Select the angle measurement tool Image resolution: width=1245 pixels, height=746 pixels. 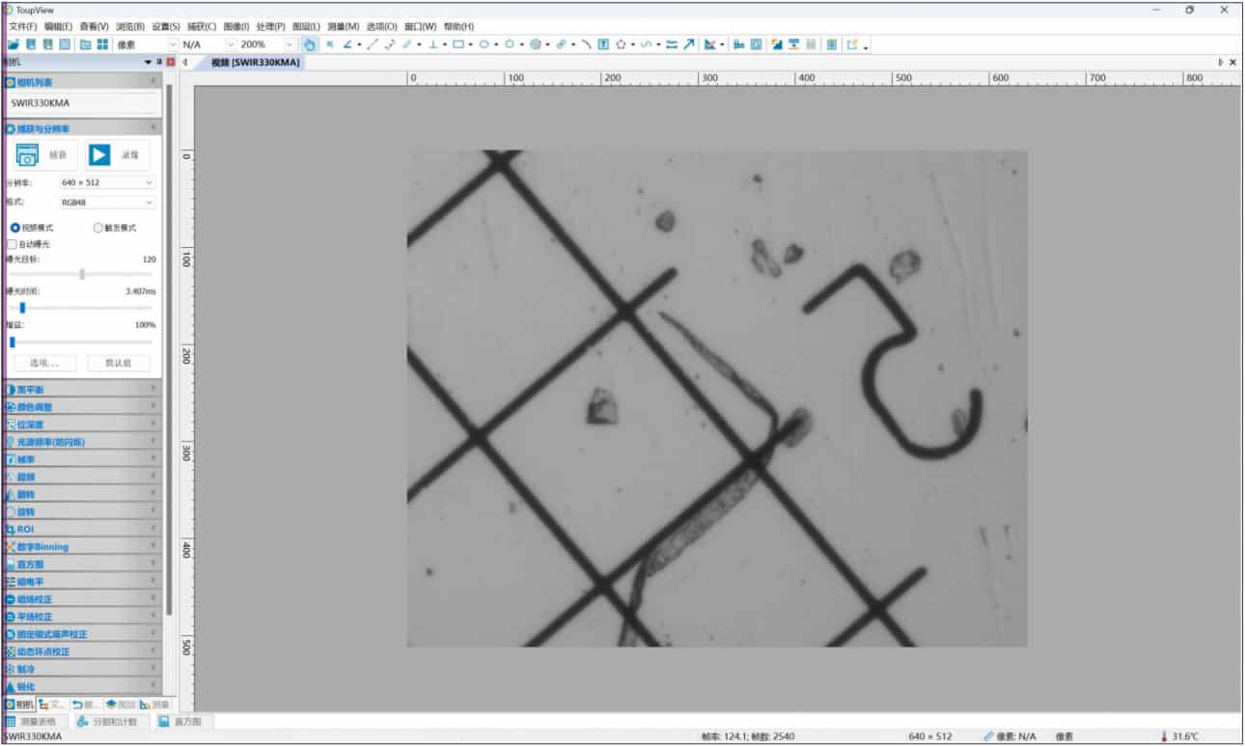[x=347, y=44]
